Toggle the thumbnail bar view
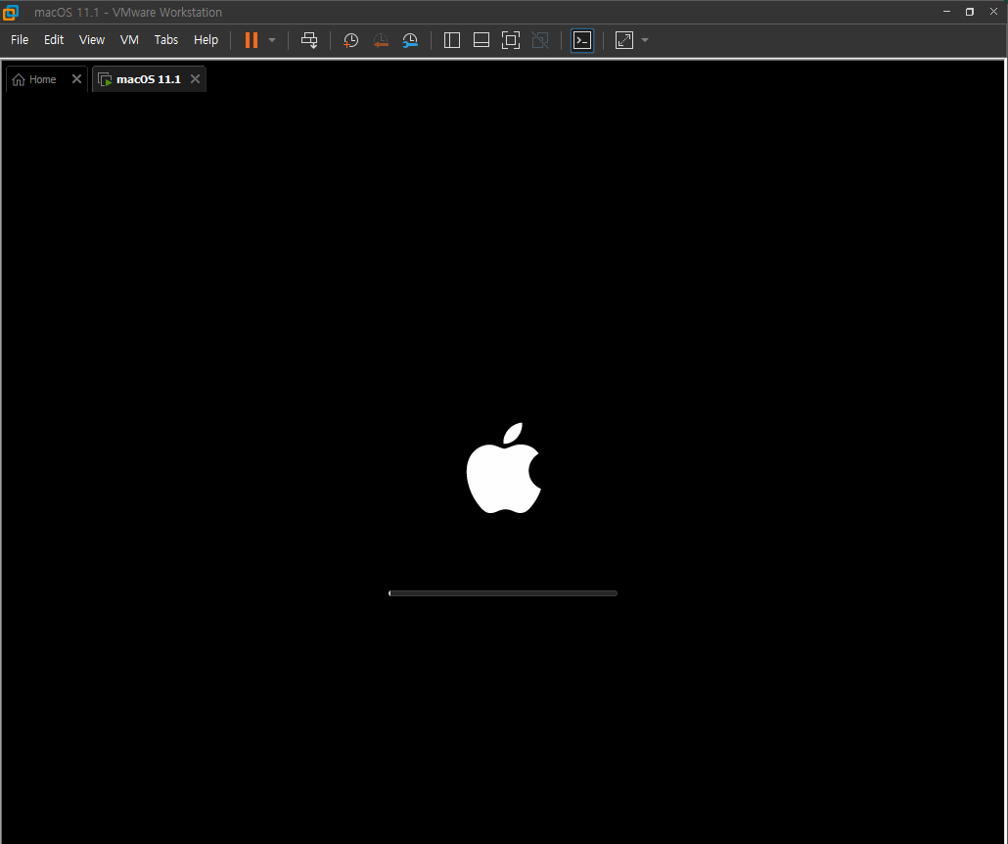 (481, 40)
